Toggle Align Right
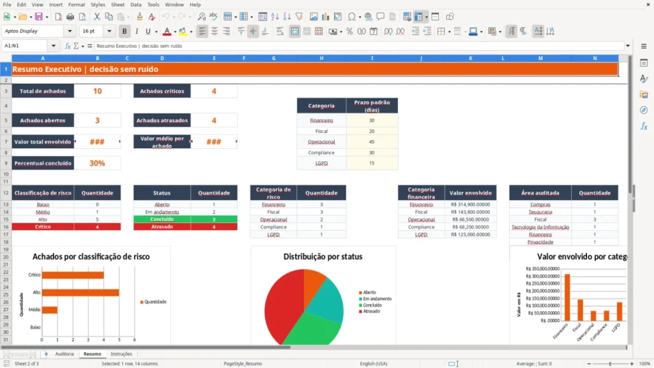Viewport: 654px width, 368px height. pyautogui.click(x=227, y=31)
